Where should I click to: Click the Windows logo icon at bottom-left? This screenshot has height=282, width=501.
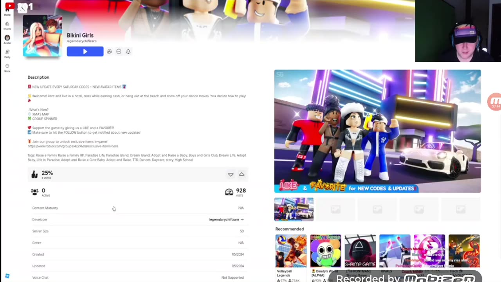tap(7, 276)
